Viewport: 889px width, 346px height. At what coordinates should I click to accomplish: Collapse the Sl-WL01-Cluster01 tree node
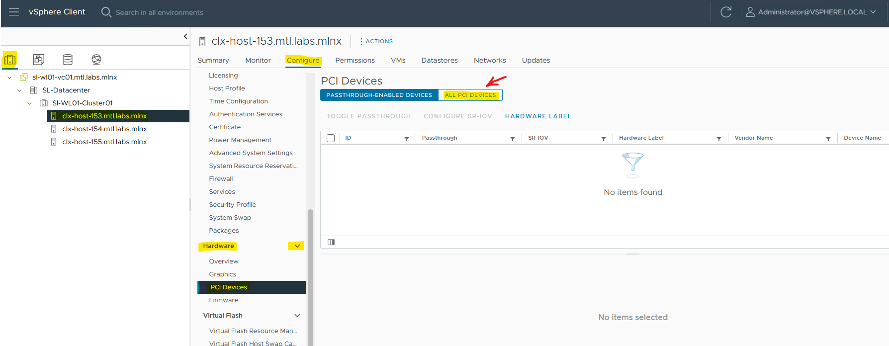pyautogui.click(x=29, y=103)
